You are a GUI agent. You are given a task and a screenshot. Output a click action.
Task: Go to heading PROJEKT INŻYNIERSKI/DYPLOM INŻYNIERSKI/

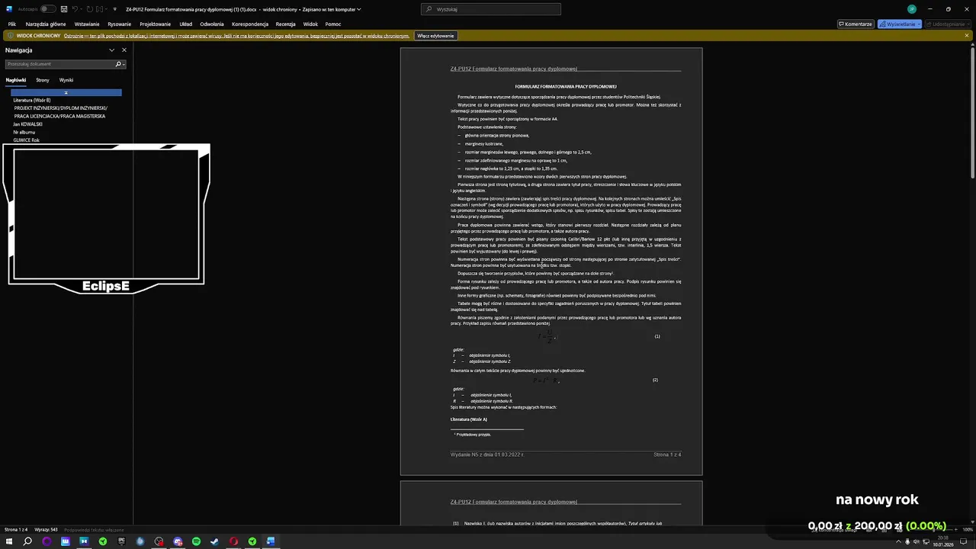[x=61, y=108]
